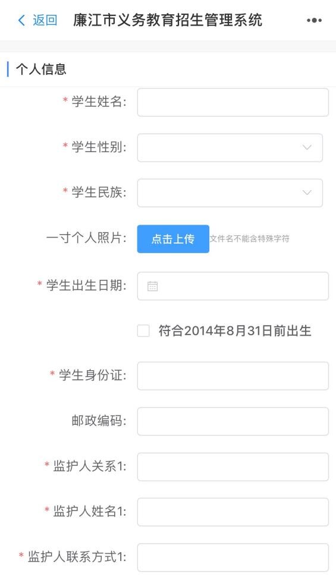
Task: Click the 邮政编码 input field
Action: (233, 421)
